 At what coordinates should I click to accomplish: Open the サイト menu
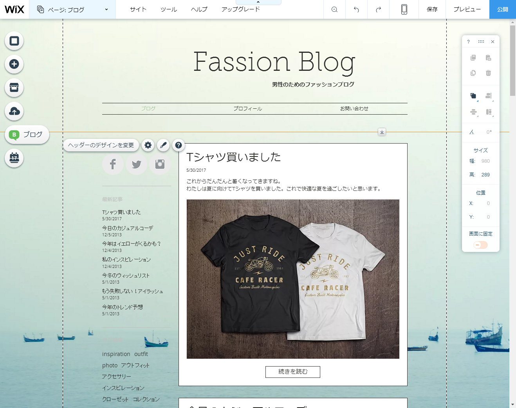(x=138, y=9)
